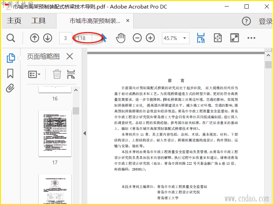Screen dimensions: 274x205
Task: Switch to the 主页 tab
Action: pos(14,21)
